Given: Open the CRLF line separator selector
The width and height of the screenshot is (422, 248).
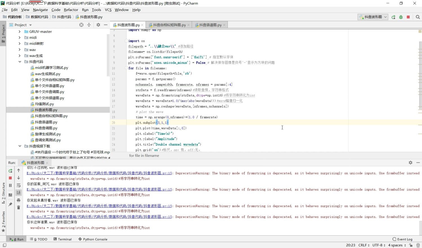Looking at the screenshot, I should coord(364,245).
